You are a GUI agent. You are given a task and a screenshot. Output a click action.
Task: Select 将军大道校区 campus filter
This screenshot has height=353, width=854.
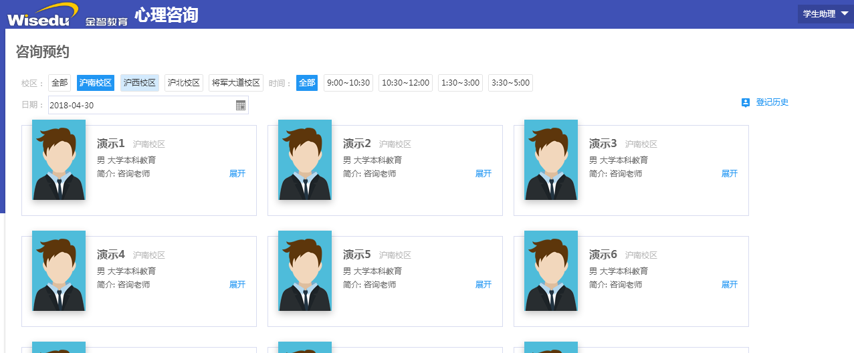click(x=236, y=83)
